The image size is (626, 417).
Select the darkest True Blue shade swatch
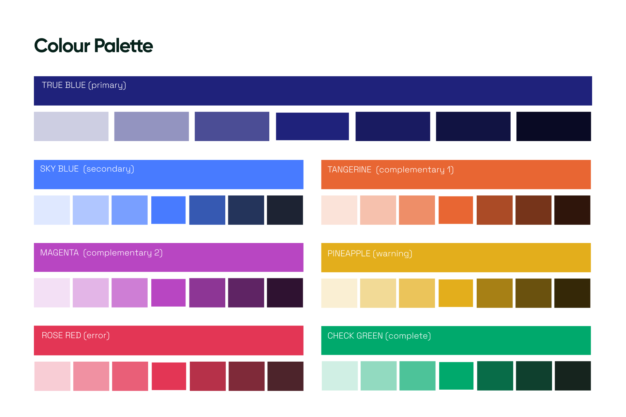click(553, 126)
